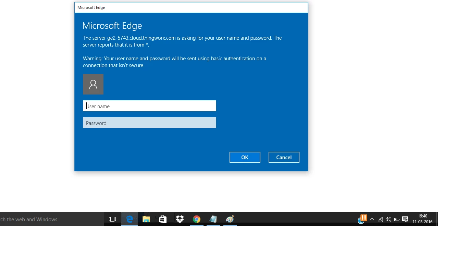Focus the Password field
This screenshot has width=468, height=263.
[x=149, y=123]
